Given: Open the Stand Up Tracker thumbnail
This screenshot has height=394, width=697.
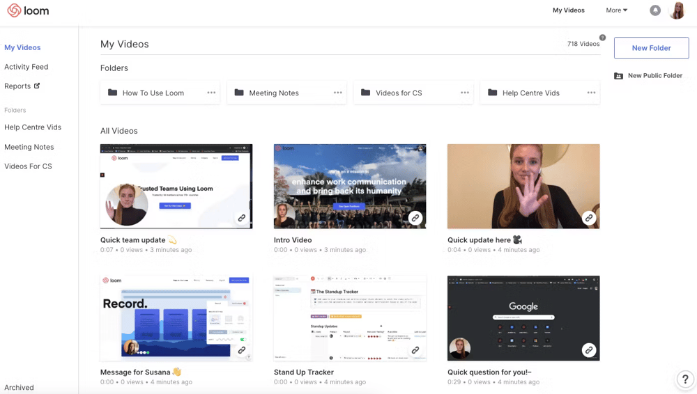Looking at the screenshot, I should click(350, 318).
